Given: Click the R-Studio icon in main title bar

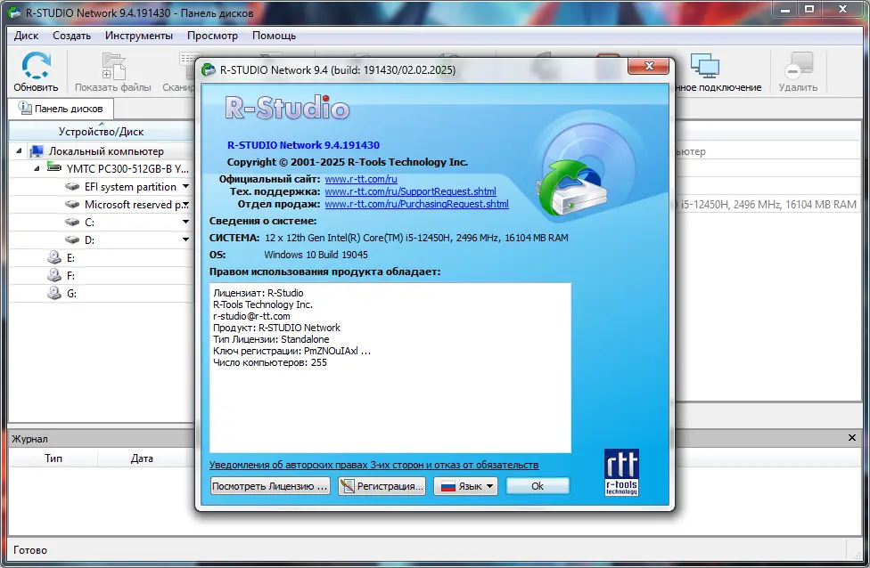Looking at the screenshot, I should pos(13,12).
